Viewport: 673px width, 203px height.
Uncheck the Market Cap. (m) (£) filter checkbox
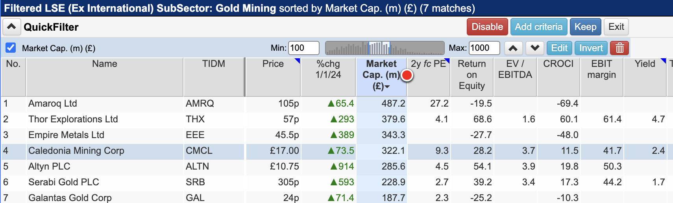coord(11,48)
